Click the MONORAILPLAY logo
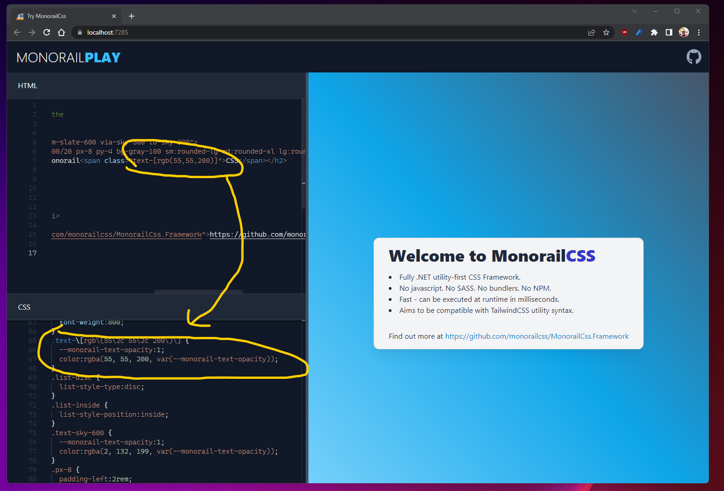724x491 pixels. (x=68, y=57)
